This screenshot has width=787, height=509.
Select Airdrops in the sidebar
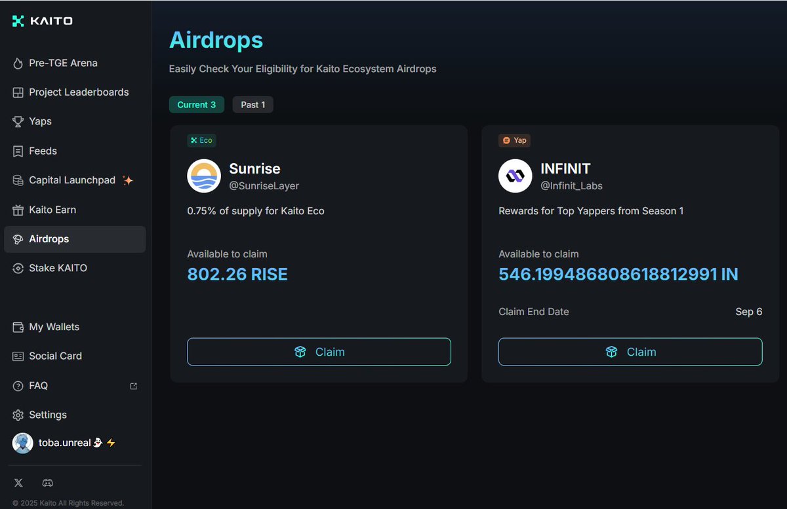point(75,239)
